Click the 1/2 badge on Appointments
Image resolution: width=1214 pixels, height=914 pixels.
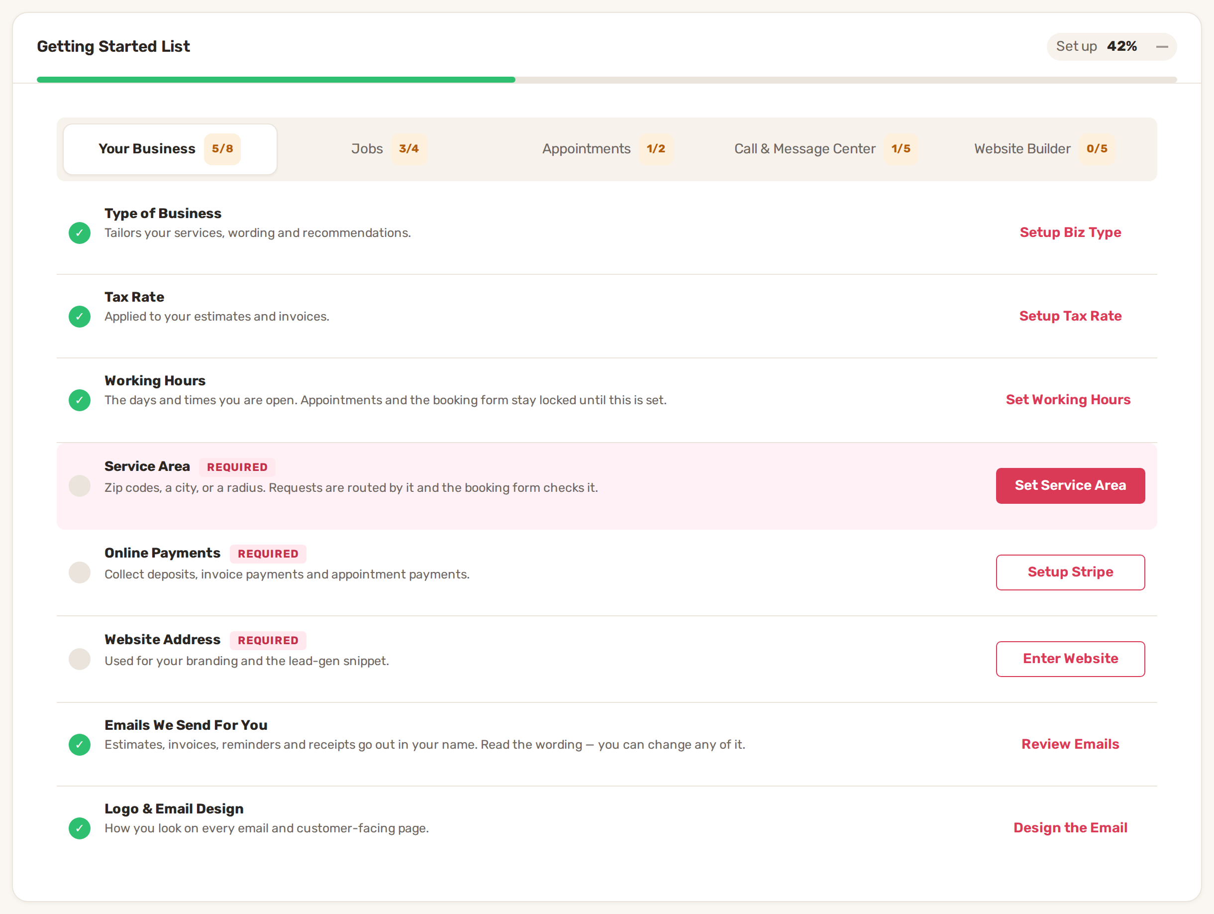(656, 149)
